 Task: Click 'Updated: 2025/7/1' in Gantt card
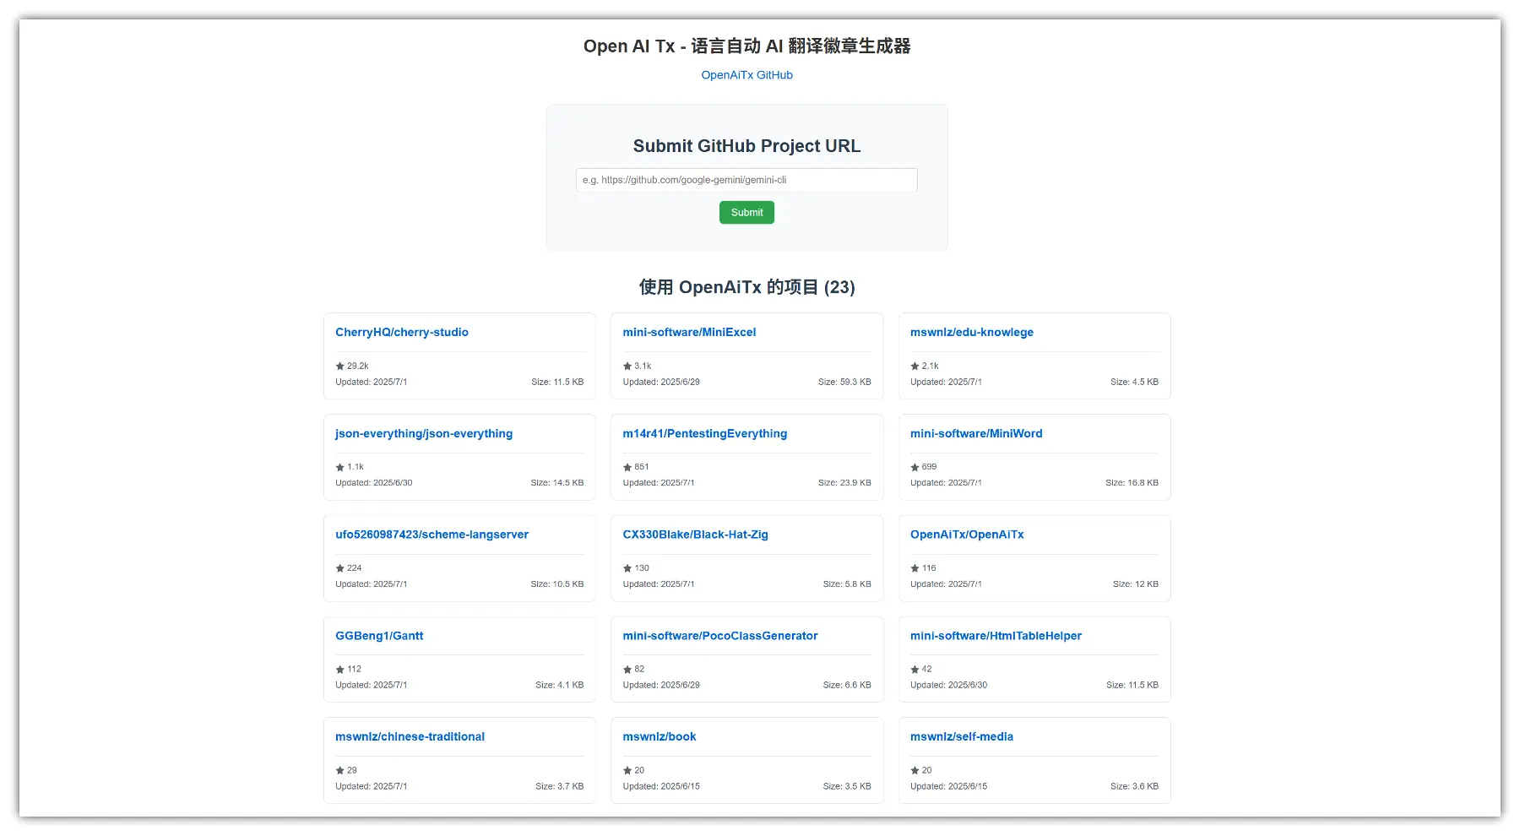(371, 686)
